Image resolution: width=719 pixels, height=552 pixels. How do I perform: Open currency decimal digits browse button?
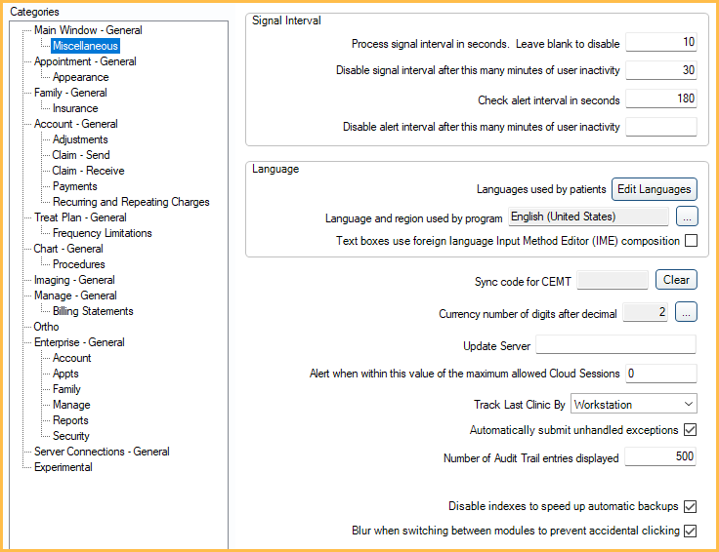pos(687,313)
